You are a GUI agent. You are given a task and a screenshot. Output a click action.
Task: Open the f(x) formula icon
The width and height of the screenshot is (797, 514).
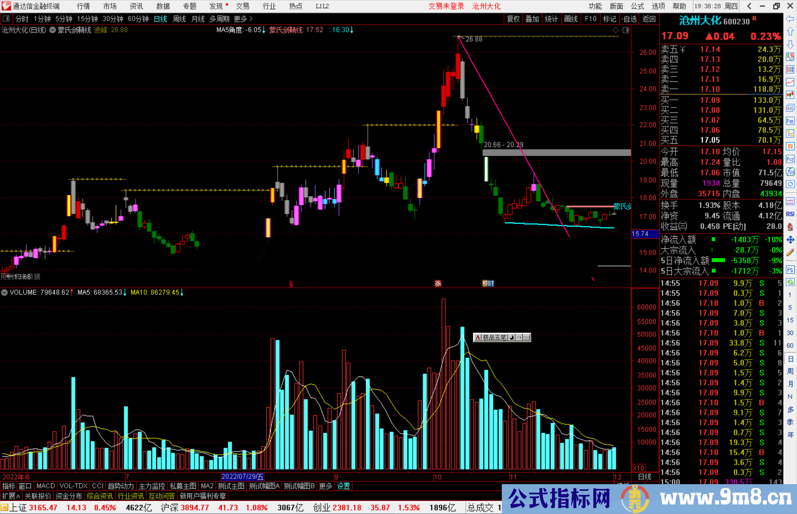pyautogui.click(x=790, y=172)
